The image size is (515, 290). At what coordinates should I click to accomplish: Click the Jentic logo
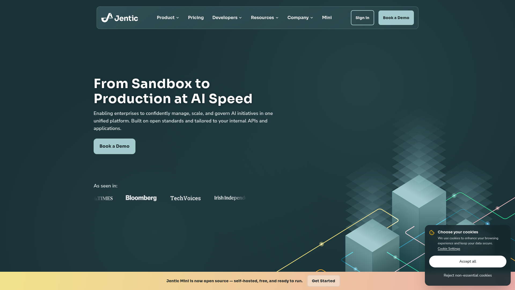point(120,18)
